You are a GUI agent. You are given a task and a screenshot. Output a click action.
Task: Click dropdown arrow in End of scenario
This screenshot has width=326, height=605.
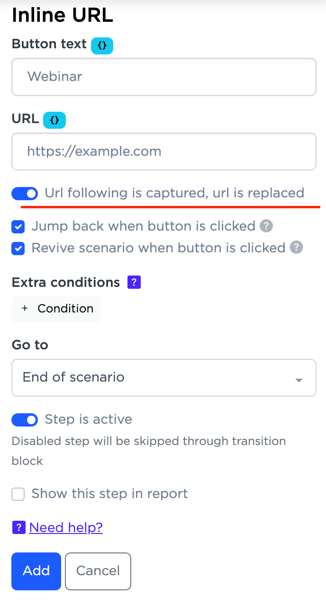tap(299, 380)
